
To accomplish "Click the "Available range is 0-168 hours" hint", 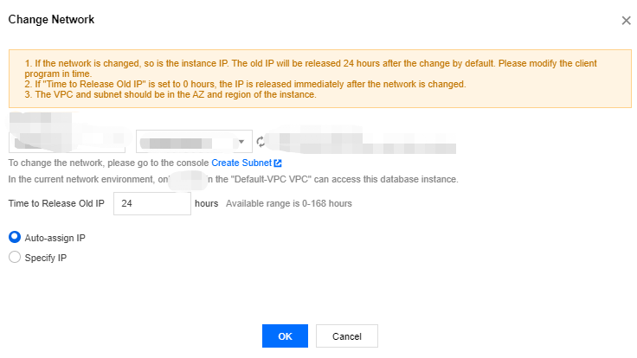I will (289, 204).
